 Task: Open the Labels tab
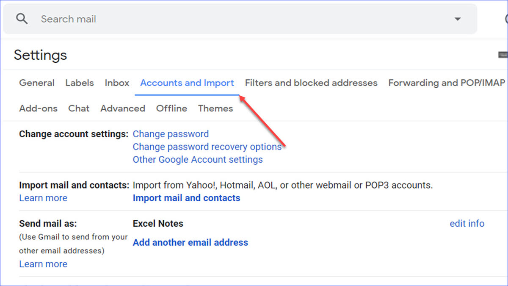(x=80, y=83)
